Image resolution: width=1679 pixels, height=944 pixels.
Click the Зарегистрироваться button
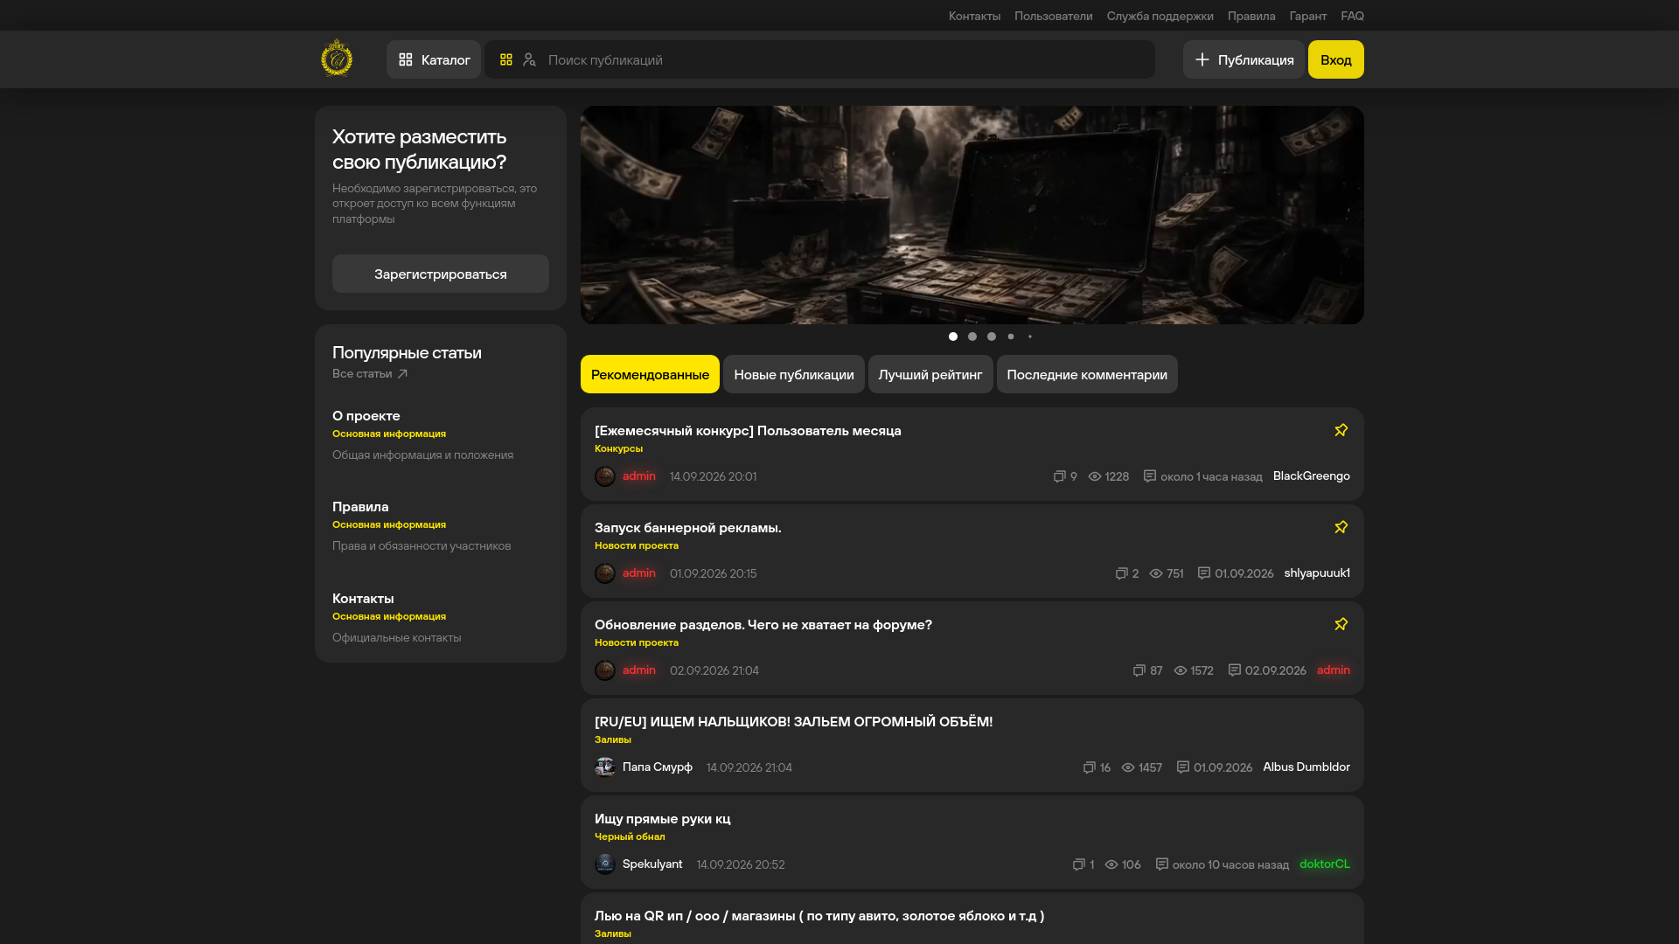point(441,274)
